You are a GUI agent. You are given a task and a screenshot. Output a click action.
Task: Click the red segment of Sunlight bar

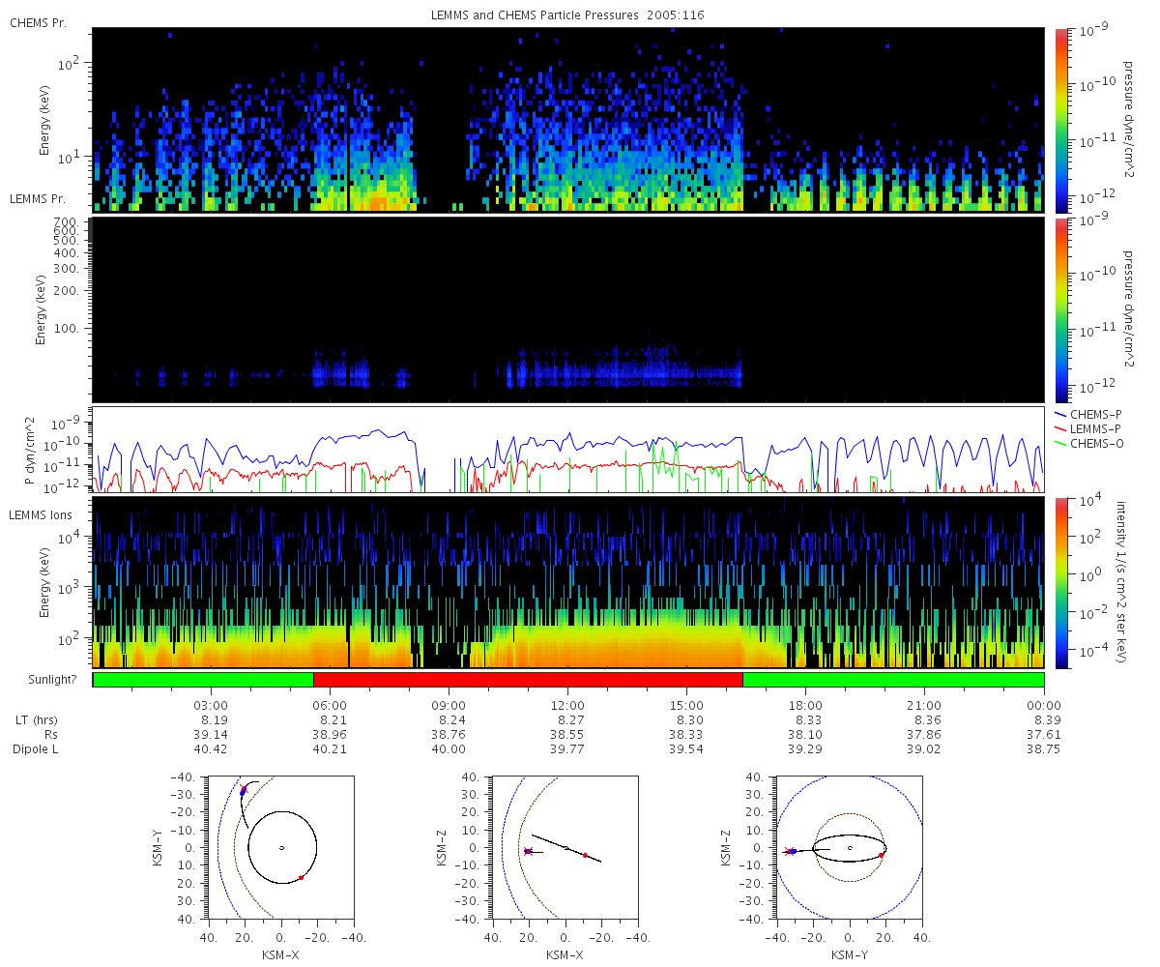tap(528, 680)
